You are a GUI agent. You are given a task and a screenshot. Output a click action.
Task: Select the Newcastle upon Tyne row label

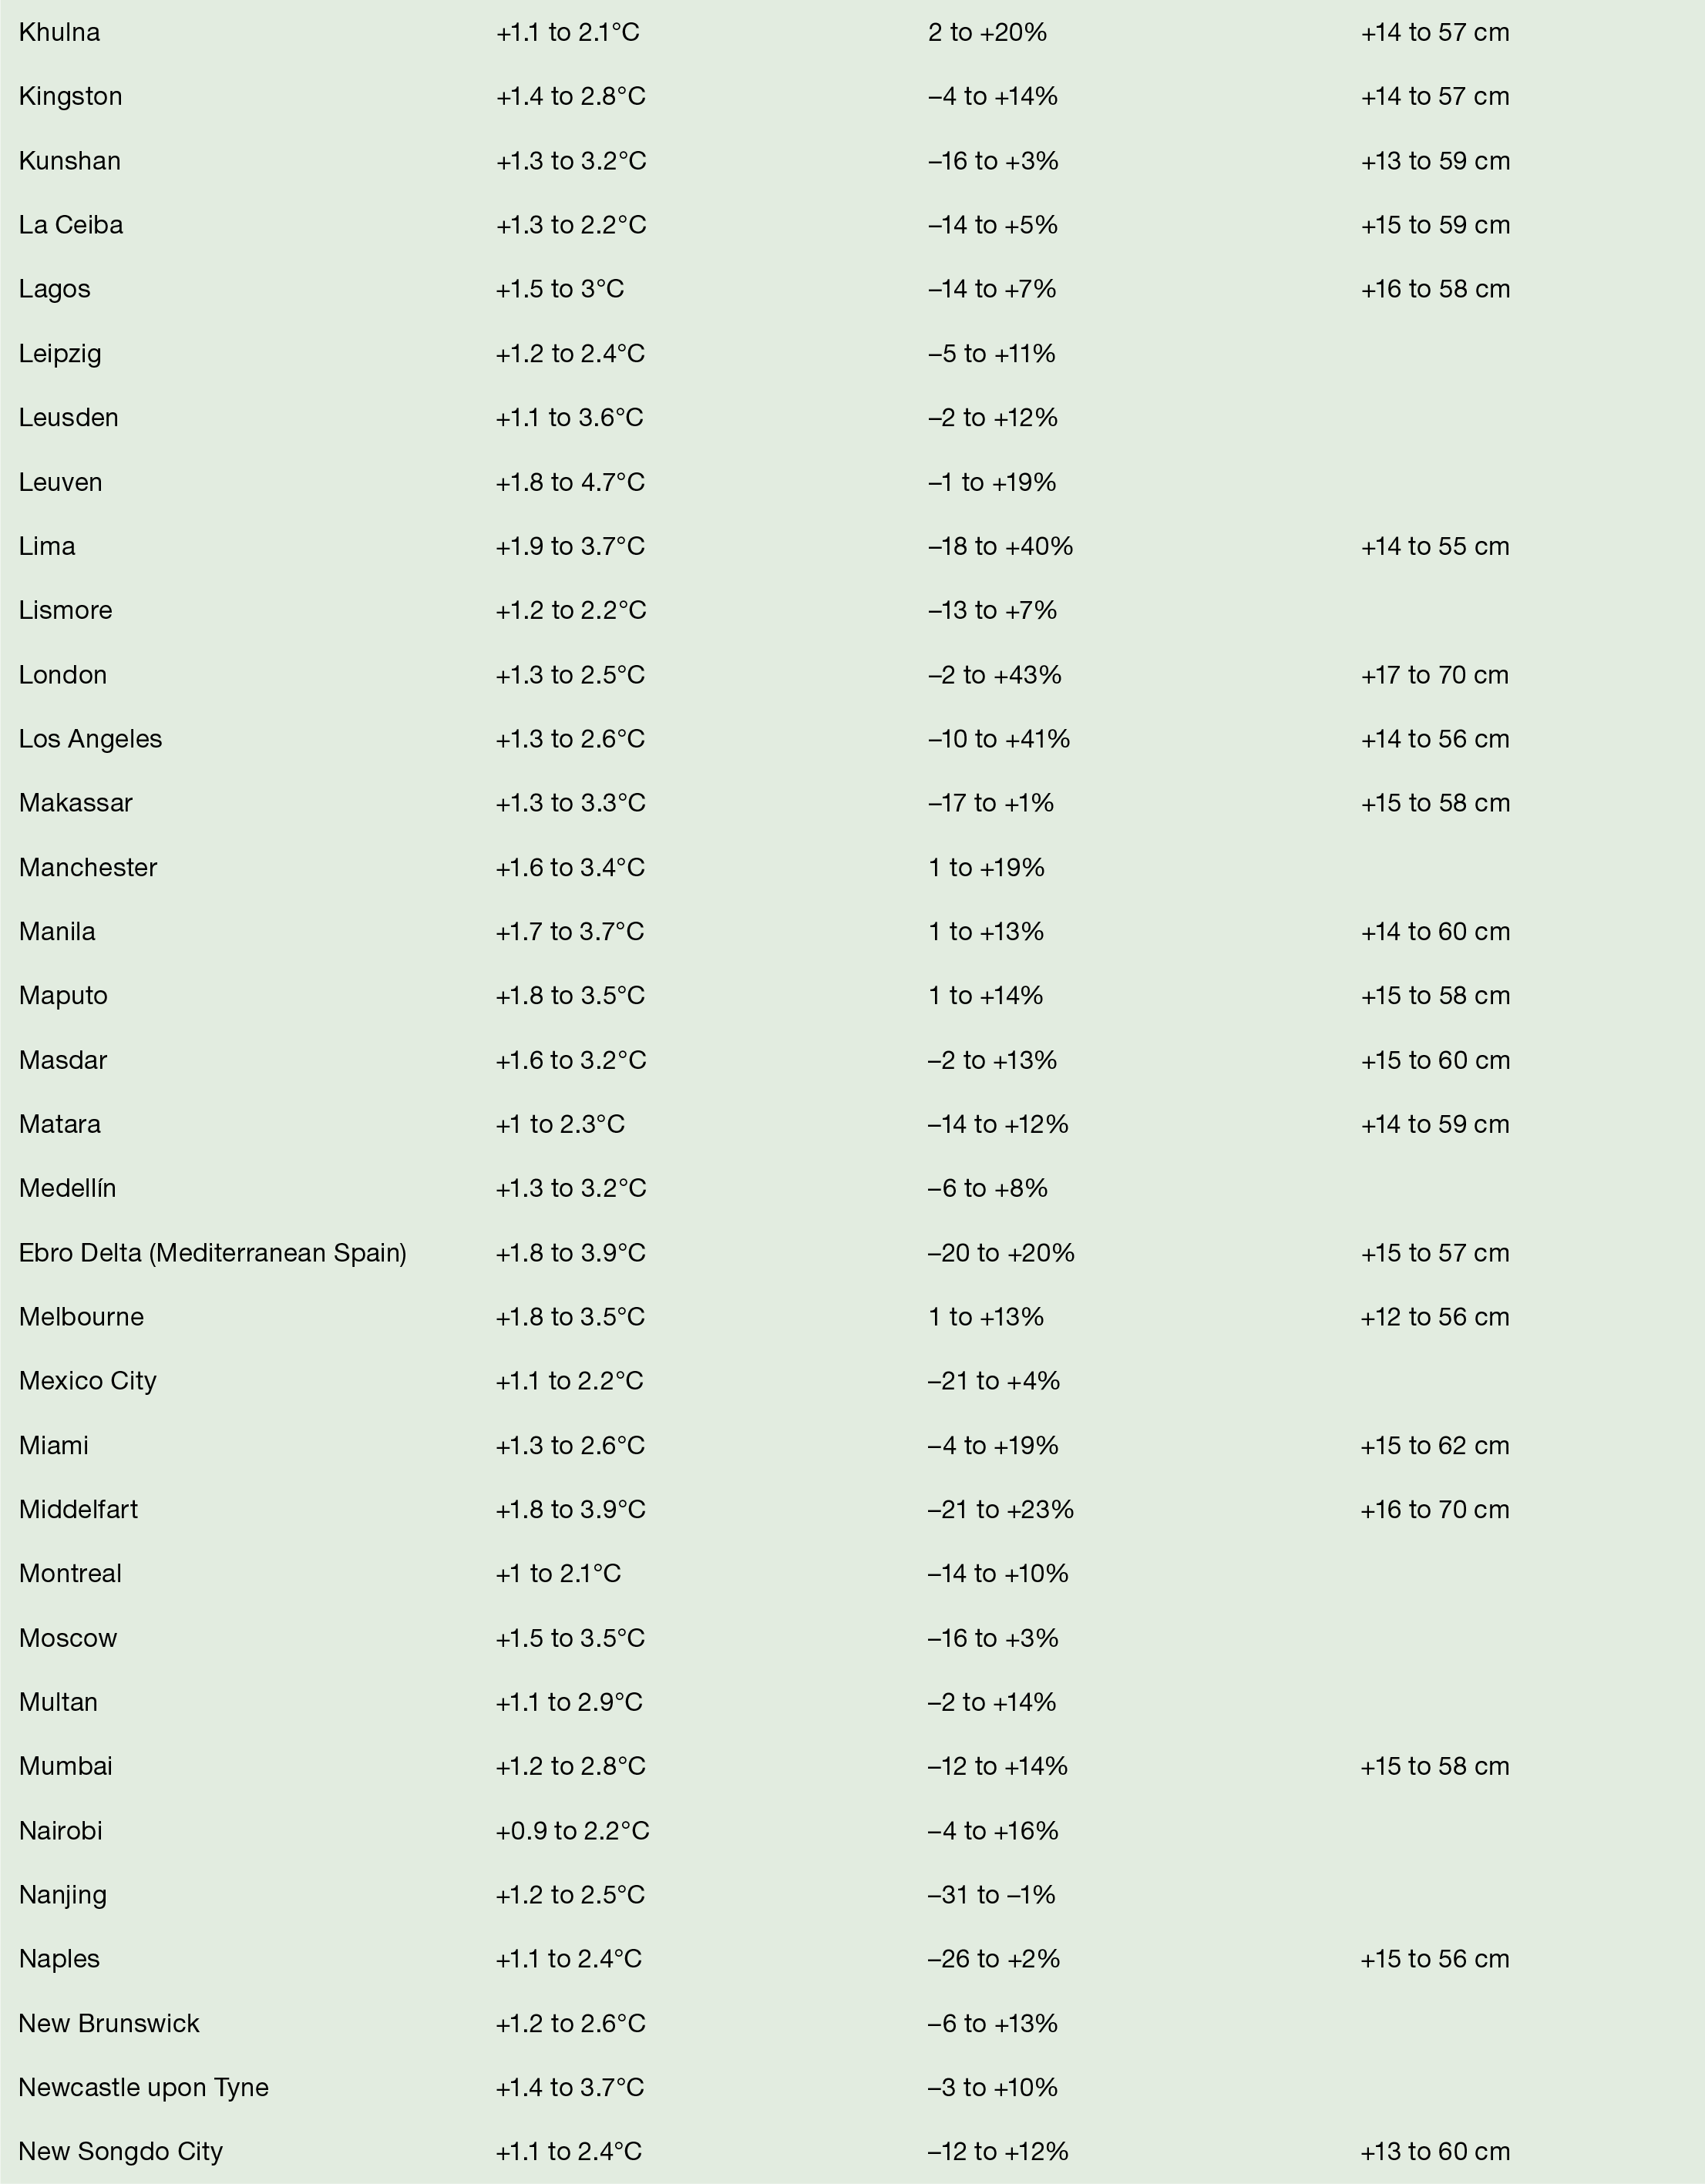pos(144,2087)
